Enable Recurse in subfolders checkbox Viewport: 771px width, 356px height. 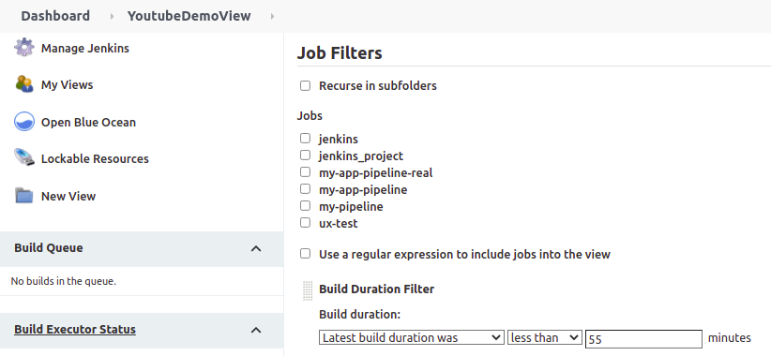[x=306, y=86]
